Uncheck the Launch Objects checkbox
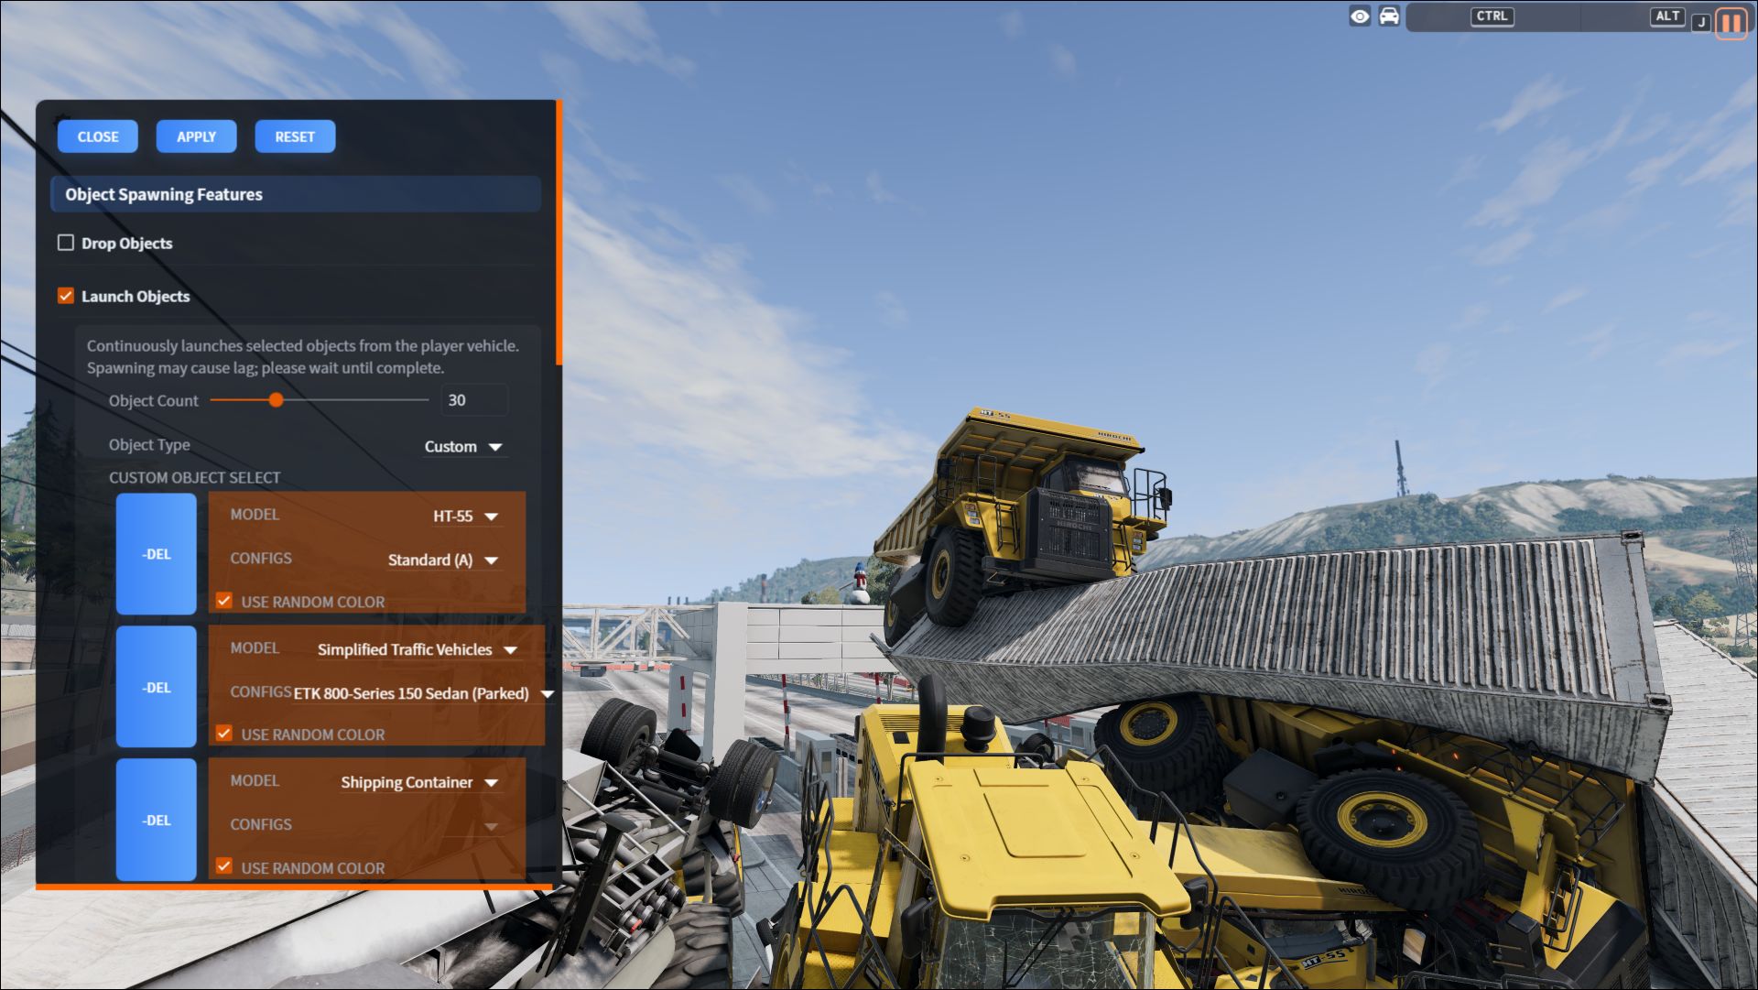 [x=66, y=296]
